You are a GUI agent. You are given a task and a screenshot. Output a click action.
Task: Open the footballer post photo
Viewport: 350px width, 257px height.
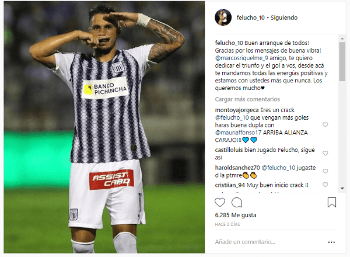(104, 127)
